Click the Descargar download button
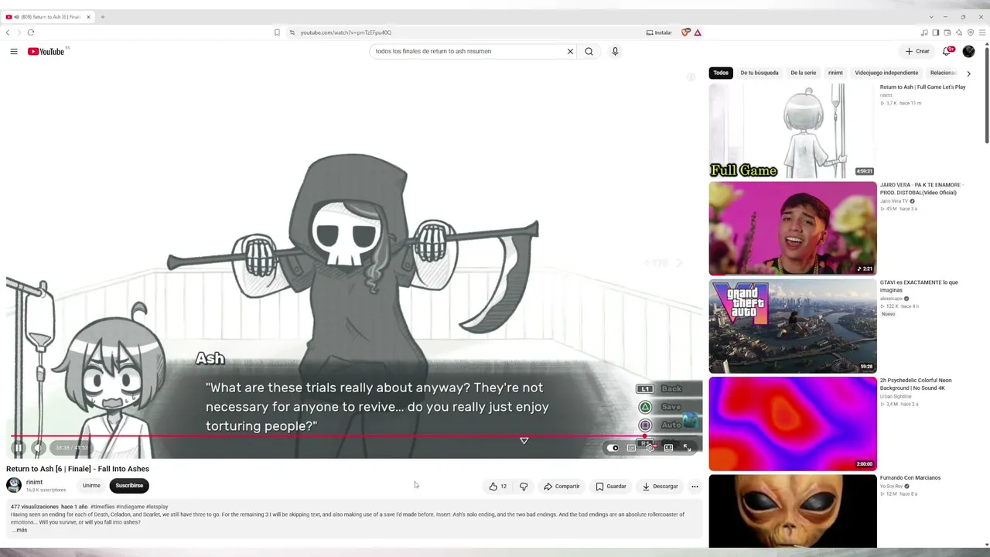Viewport: 990px width, 557px height. 660,487
